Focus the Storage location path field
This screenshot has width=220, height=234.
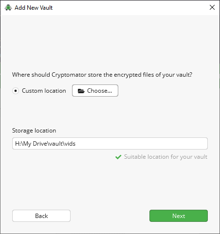(110, 144)
